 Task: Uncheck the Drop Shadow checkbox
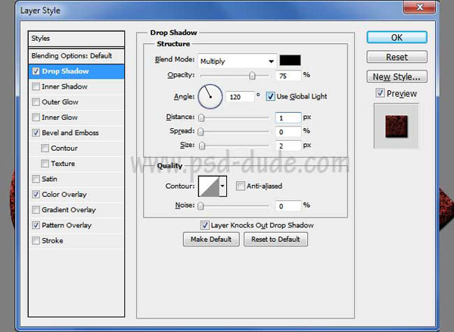[x=36, y=71]
